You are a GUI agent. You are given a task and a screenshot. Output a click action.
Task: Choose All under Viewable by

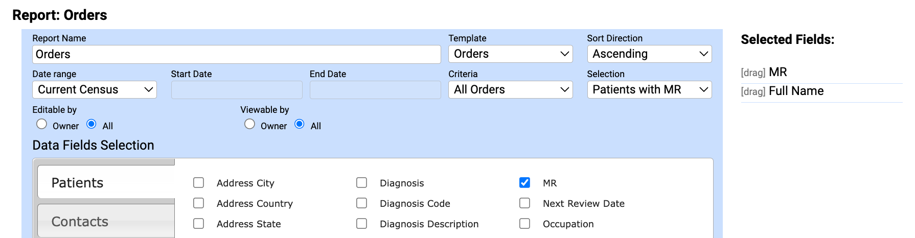300,124
